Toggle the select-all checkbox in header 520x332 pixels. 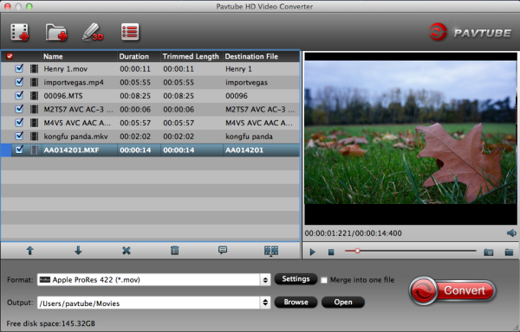click(10, 56)
